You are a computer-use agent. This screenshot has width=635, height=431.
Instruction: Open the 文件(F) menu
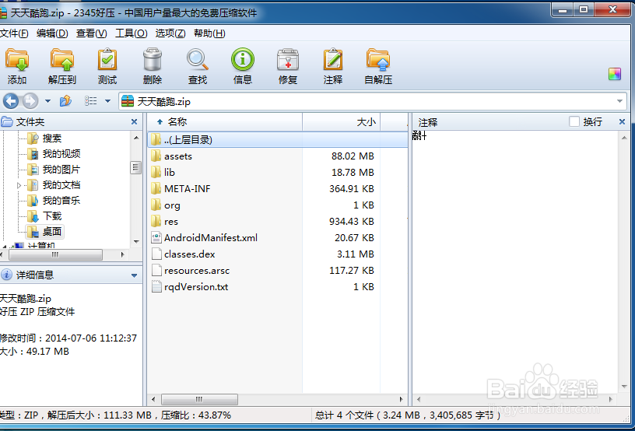click(x=14, y=33)
